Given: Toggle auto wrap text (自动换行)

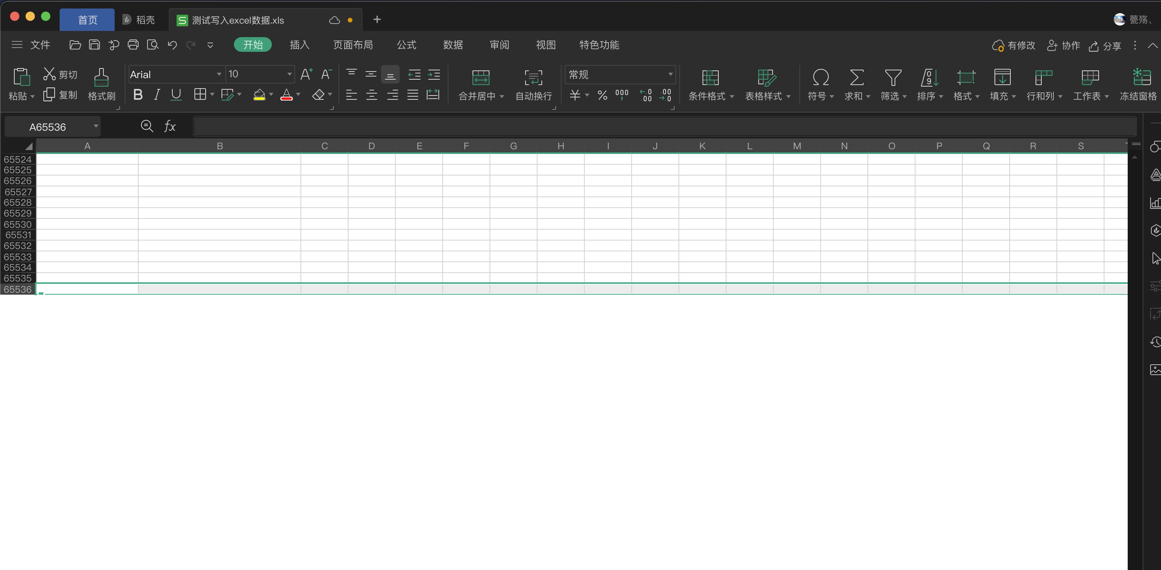Looking at the screenshot, I should [x=533, y=77].
